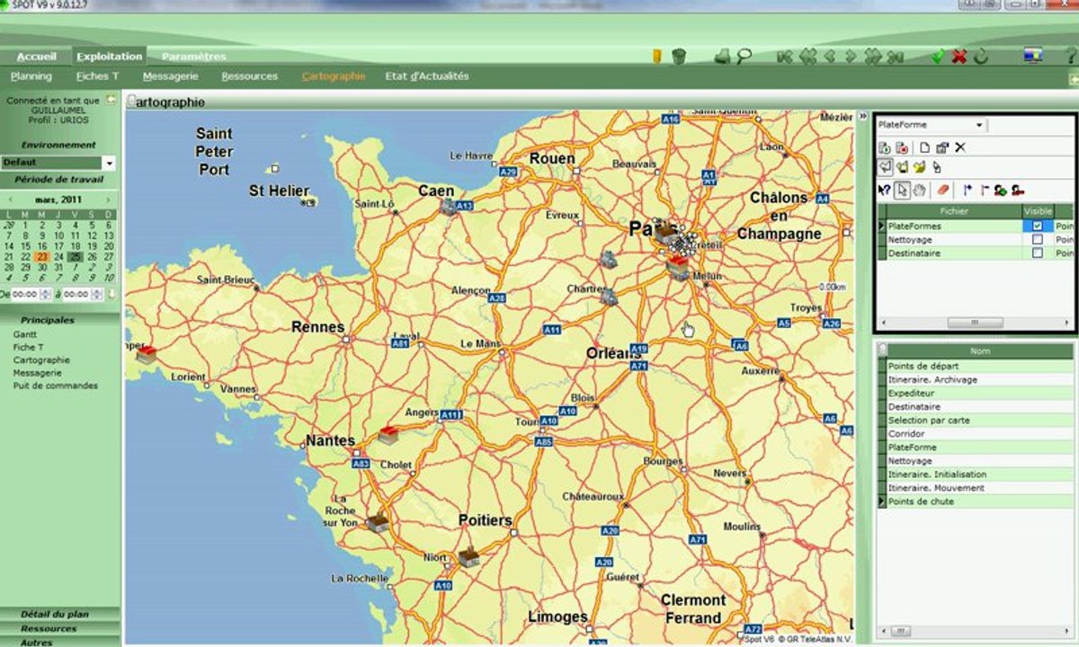This screenshot has height=647, width=1079.
Task: Open Puit de commandes link
Action: [x=55, y=386]
